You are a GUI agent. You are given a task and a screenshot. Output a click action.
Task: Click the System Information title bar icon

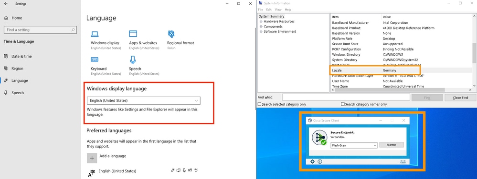click(x=261, y=3)
